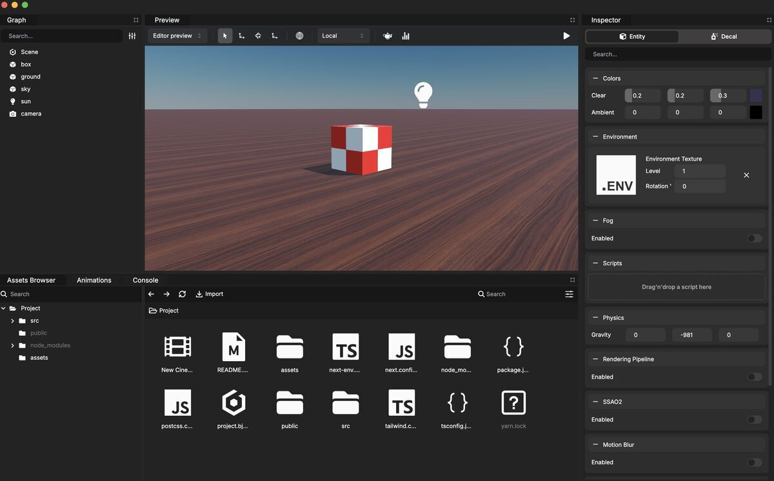774x481 pixels.
Task: Remove the environment texture with X
Action: (746, 175)
